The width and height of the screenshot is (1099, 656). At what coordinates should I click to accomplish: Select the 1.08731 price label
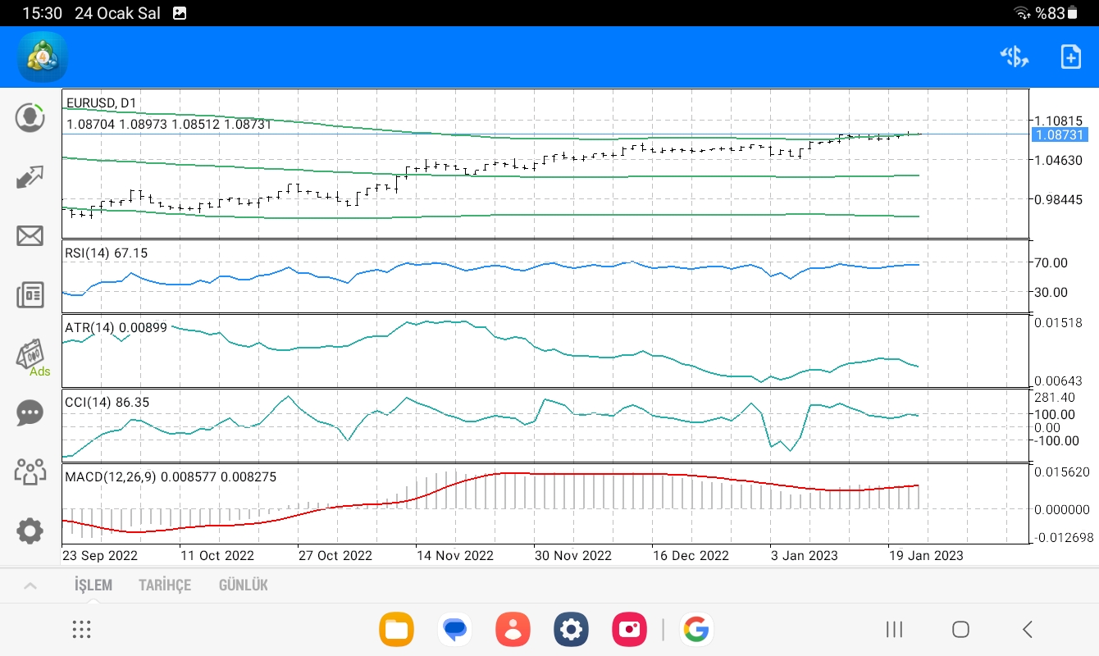1058,134
